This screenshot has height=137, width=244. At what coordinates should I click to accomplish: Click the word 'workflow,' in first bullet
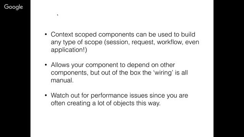point(170,42)
